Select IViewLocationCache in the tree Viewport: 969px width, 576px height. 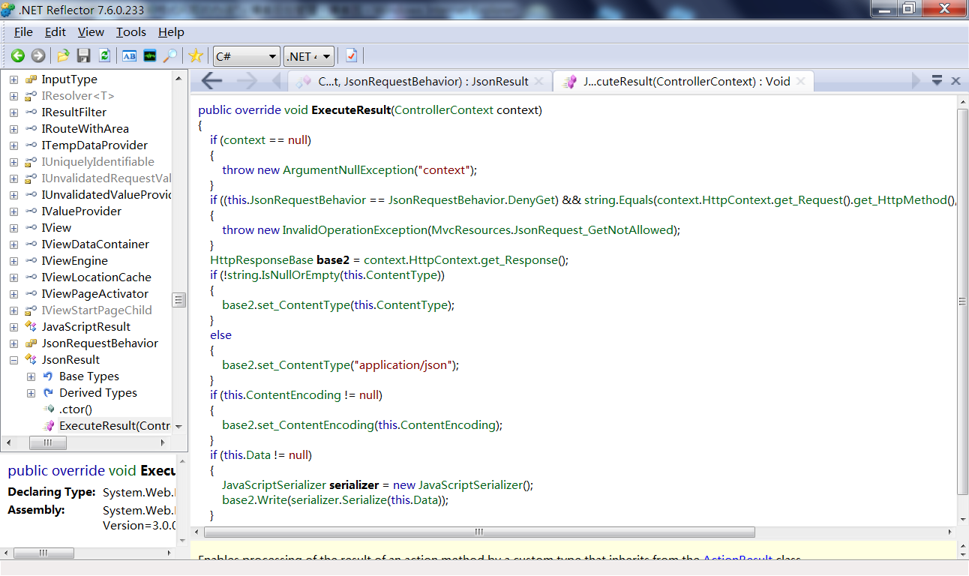tap(96, 277)
